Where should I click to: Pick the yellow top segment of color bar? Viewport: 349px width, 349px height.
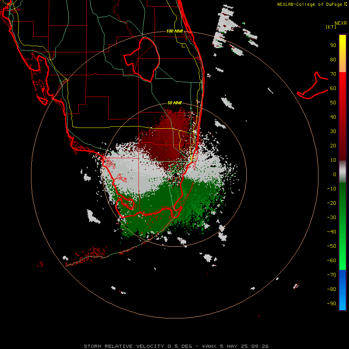[342, 54]
